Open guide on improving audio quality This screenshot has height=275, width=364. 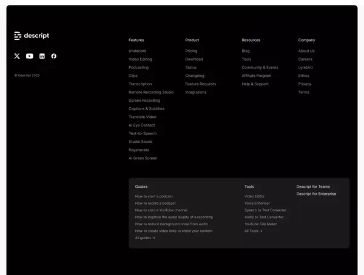[174, 217]
